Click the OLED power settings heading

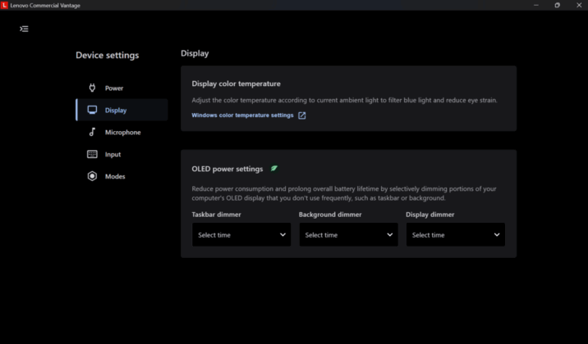pyautogui.click(x=227, y=169)
